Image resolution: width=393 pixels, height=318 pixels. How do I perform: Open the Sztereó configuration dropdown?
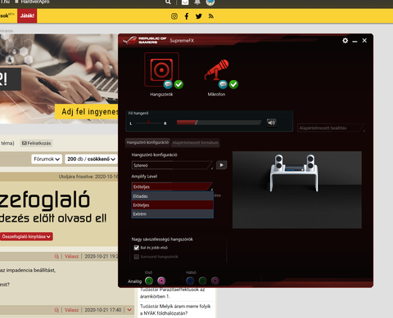pyautogui.click(x=172, y=165)
